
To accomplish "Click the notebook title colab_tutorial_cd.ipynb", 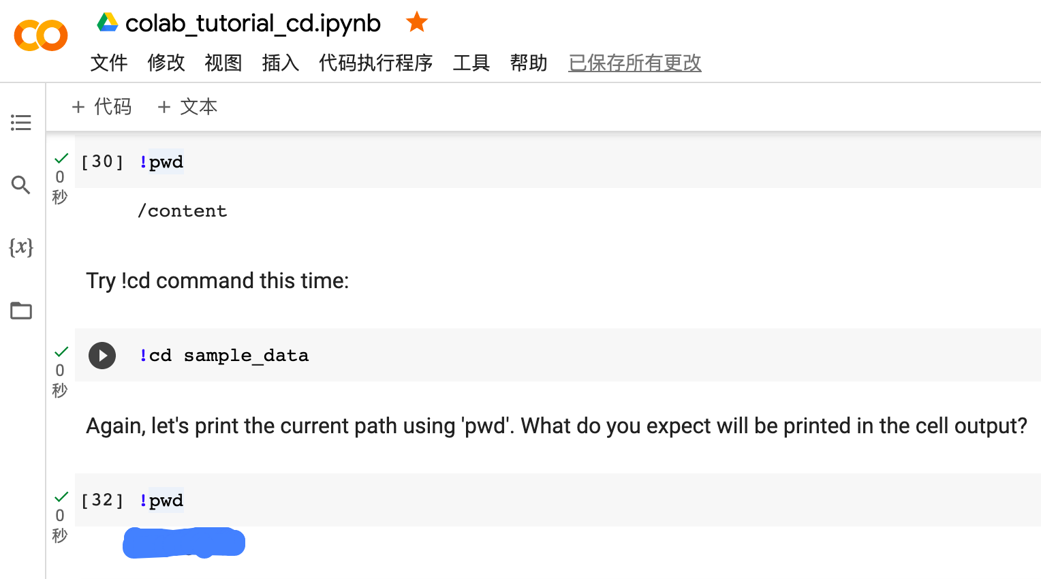I will coord(253,23).
